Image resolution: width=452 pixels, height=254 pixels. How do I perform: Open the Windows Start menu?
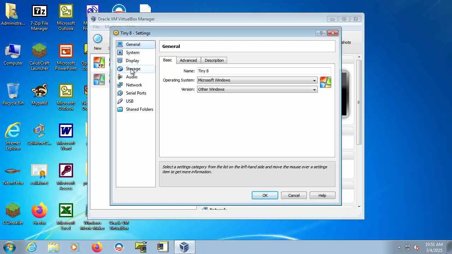click(x=10, y=247)
